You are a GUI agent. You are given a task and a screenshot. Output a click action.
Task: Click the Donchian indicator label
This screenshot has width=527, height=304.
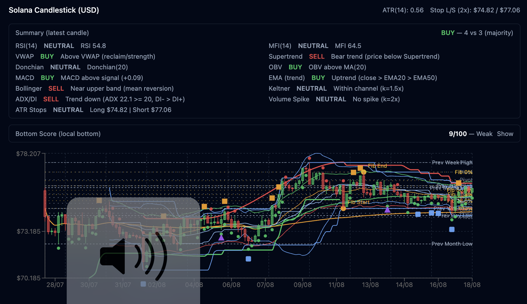pos(30,67)
